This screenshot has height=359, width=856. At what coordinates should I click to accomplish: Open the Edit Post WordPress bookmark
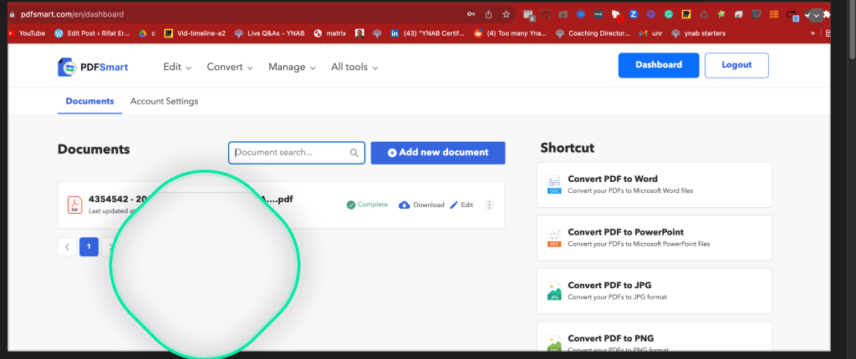[x=92, y=33]
